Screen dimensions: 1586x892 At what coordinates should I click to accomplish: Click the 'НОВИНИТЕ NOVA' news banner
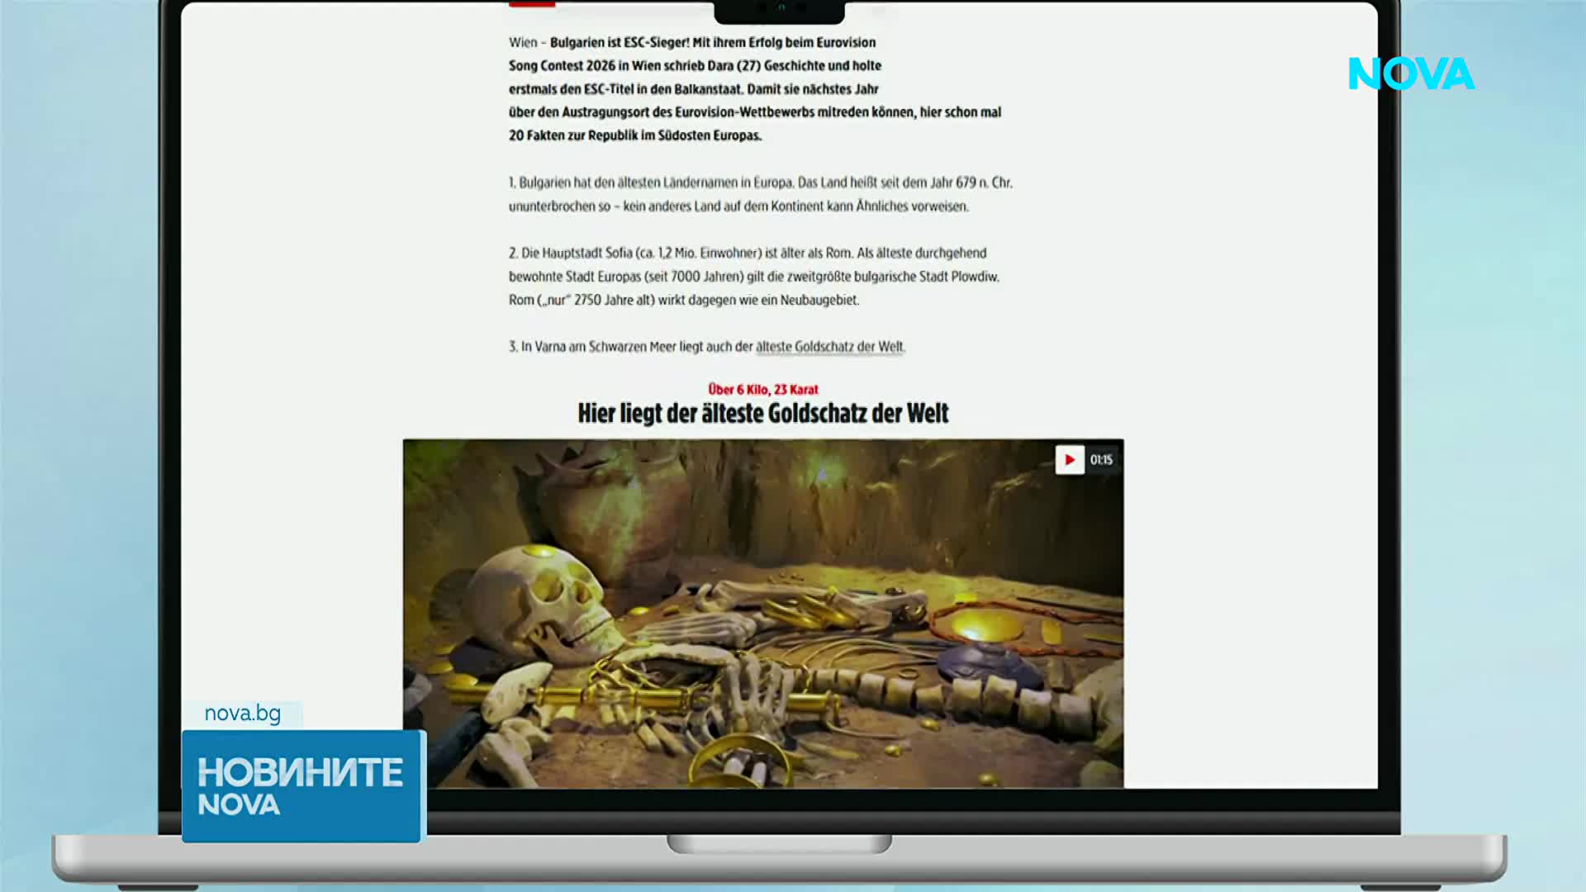pyautogui.click(x=302, y=786)
